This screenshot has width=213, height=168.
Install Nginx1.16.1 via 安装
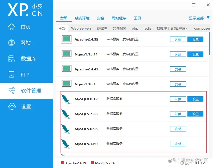pyautogui.click(x=178, y=84)
